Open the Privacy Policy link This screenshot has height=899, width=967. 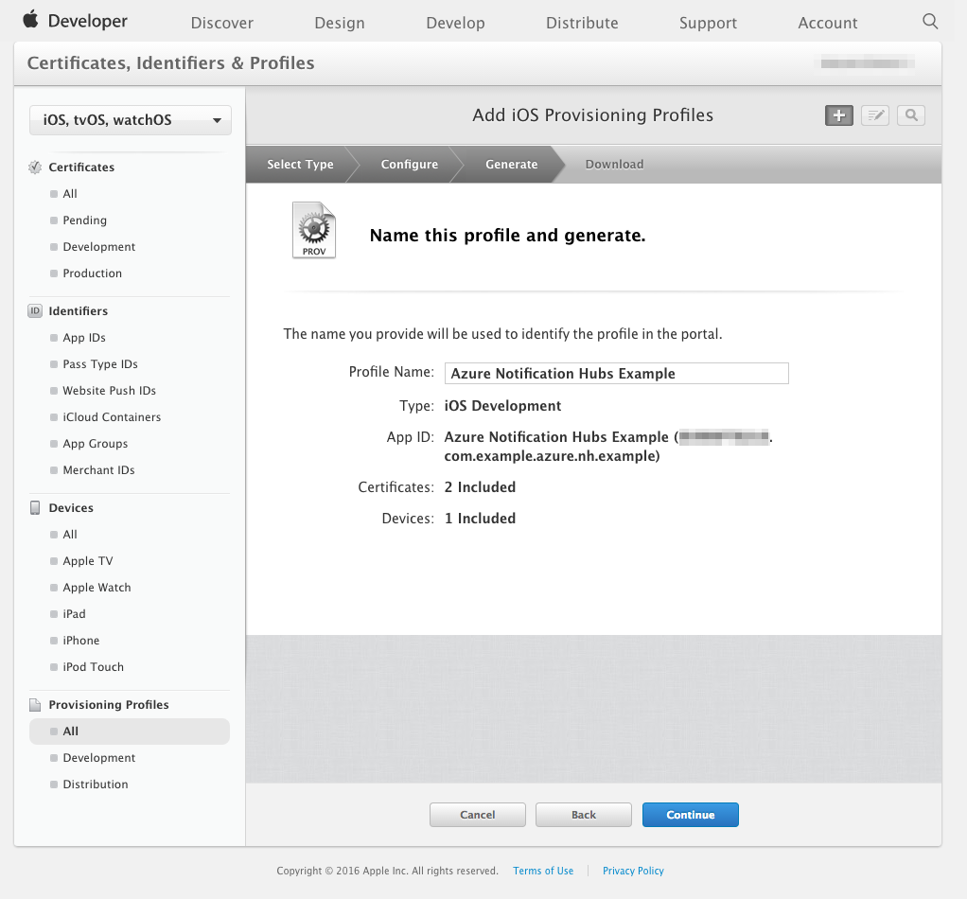coord(632,871)
